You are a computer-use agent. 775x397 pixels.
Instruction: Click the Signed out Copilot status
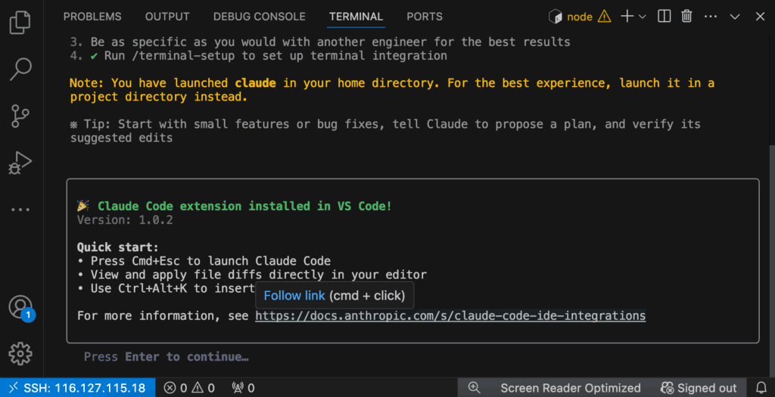click(x=699, y=388)
